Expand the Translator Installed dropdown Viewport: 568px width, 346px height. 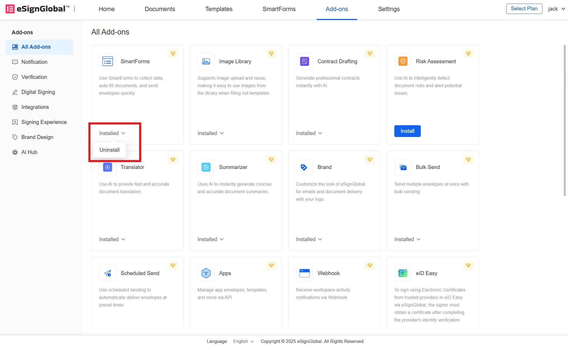point(112,239)
